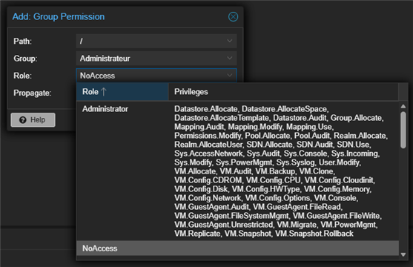Screen dimensions: 413x267
Task: Sort by the Privileges column header
Action: pos(283,92)
